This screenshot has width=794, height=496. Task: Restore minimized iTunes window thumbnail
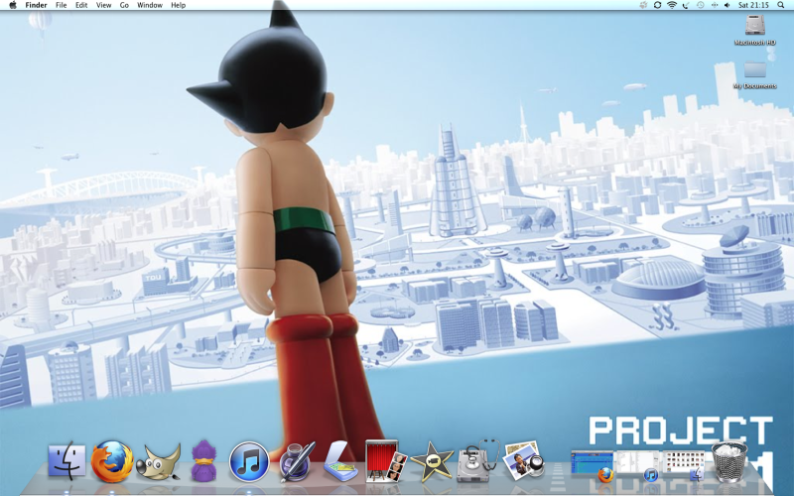pyautogui.click(x=637, y=465)
